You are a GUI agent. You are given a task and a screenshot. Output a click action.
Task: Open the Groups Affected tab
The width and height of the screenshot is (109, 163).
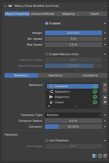(x=43, y=14)
